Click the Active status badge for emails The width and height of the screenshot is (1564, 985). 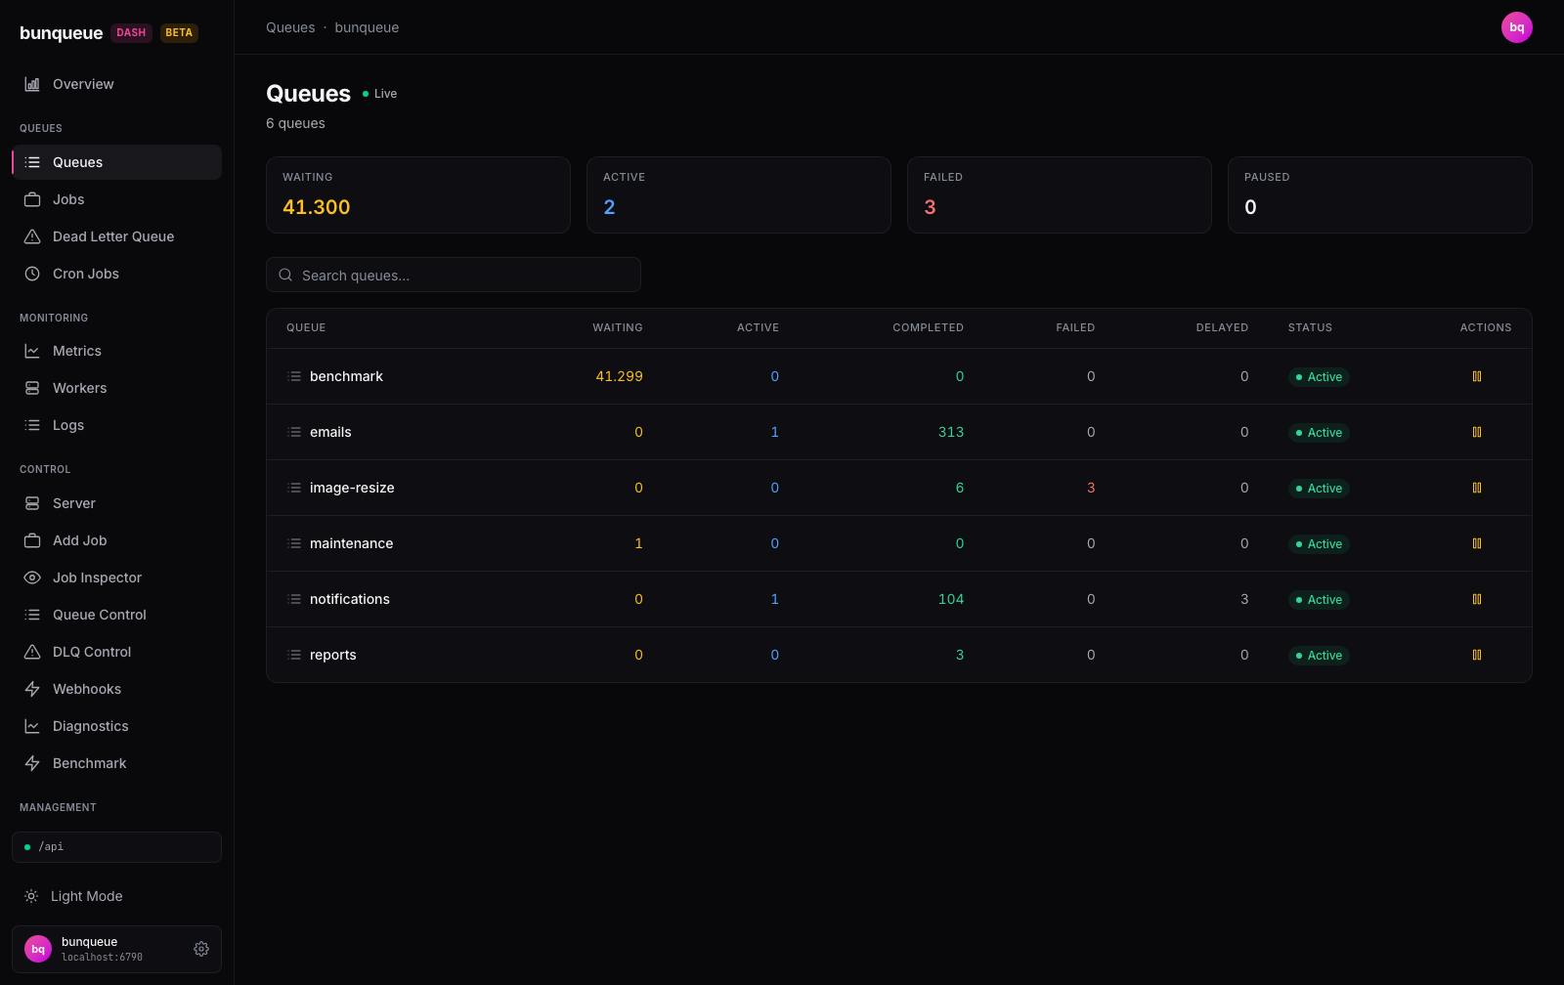coord(1319,432)
